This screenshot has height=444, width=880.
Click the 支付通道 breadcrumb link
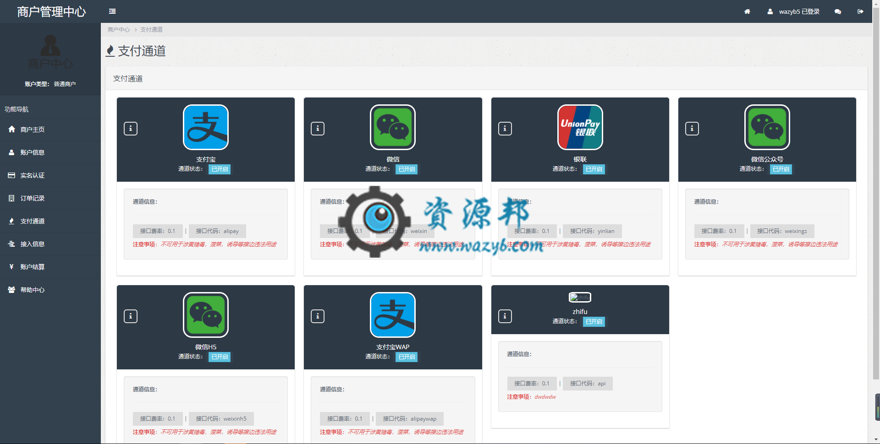151,30
